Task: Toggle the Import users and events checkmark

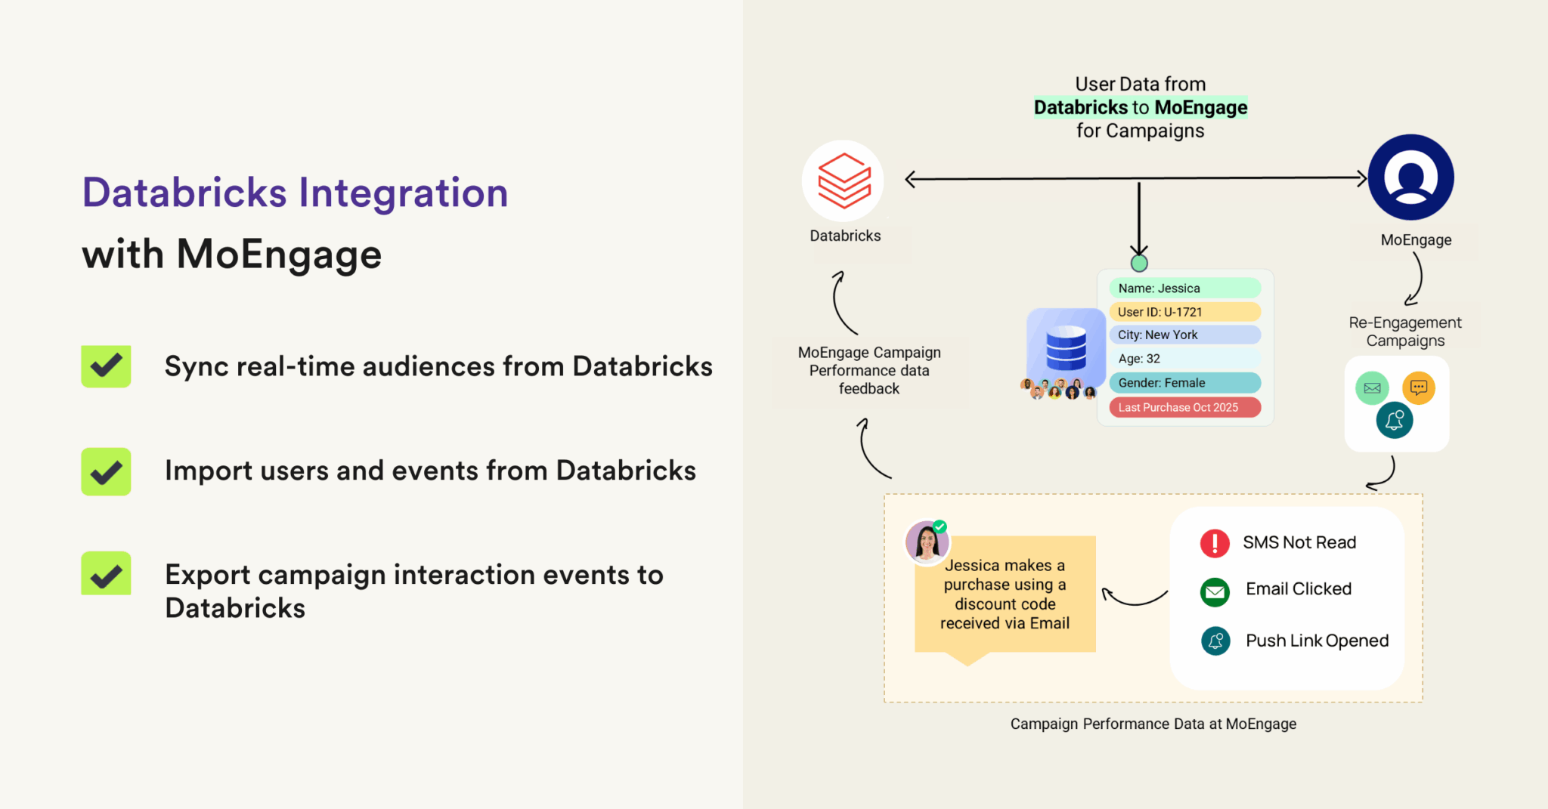Action: (x=105, y=471)
